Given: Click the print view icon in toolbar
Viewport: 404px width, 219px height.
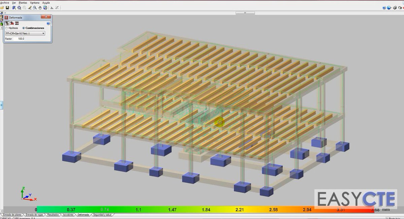Looking at the screenshot, I should (45, 8).
